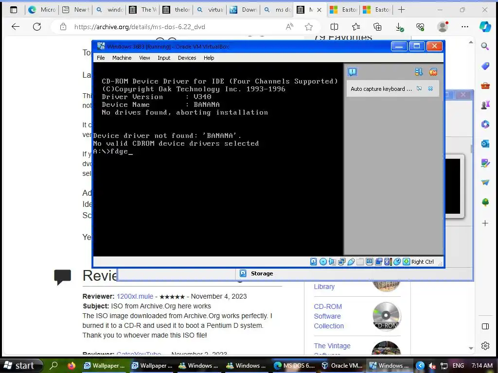Open the taskbar search magnifier
The width and height of the screenshot is (498, 373).
pyautogui.click(x=54, y=365)
